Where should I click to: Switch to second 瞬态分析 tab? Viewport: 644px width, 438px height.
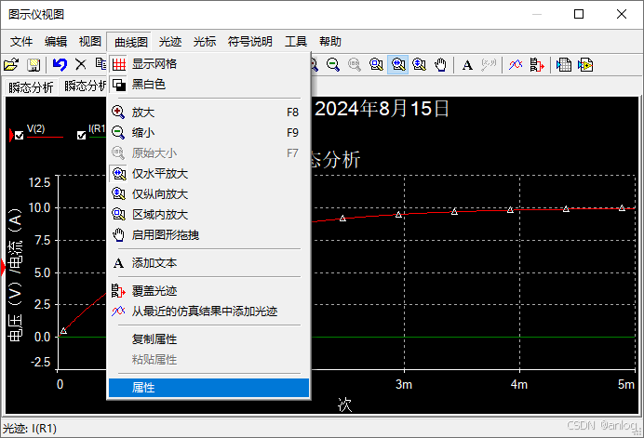(x=84, y=86)
